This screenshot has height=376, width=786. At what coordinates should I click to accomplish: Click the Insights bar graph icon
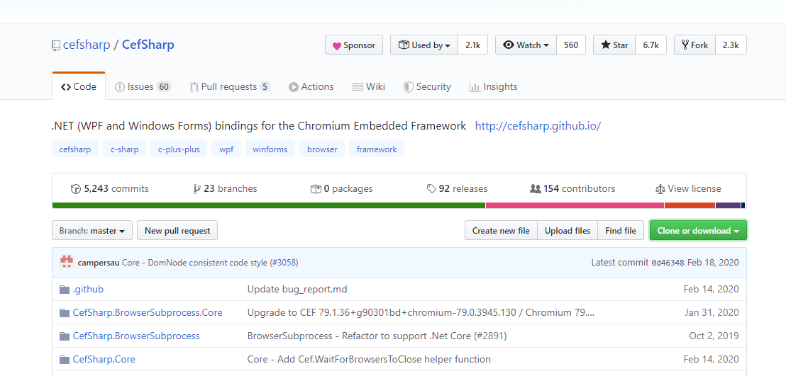[x=474, y=87]
